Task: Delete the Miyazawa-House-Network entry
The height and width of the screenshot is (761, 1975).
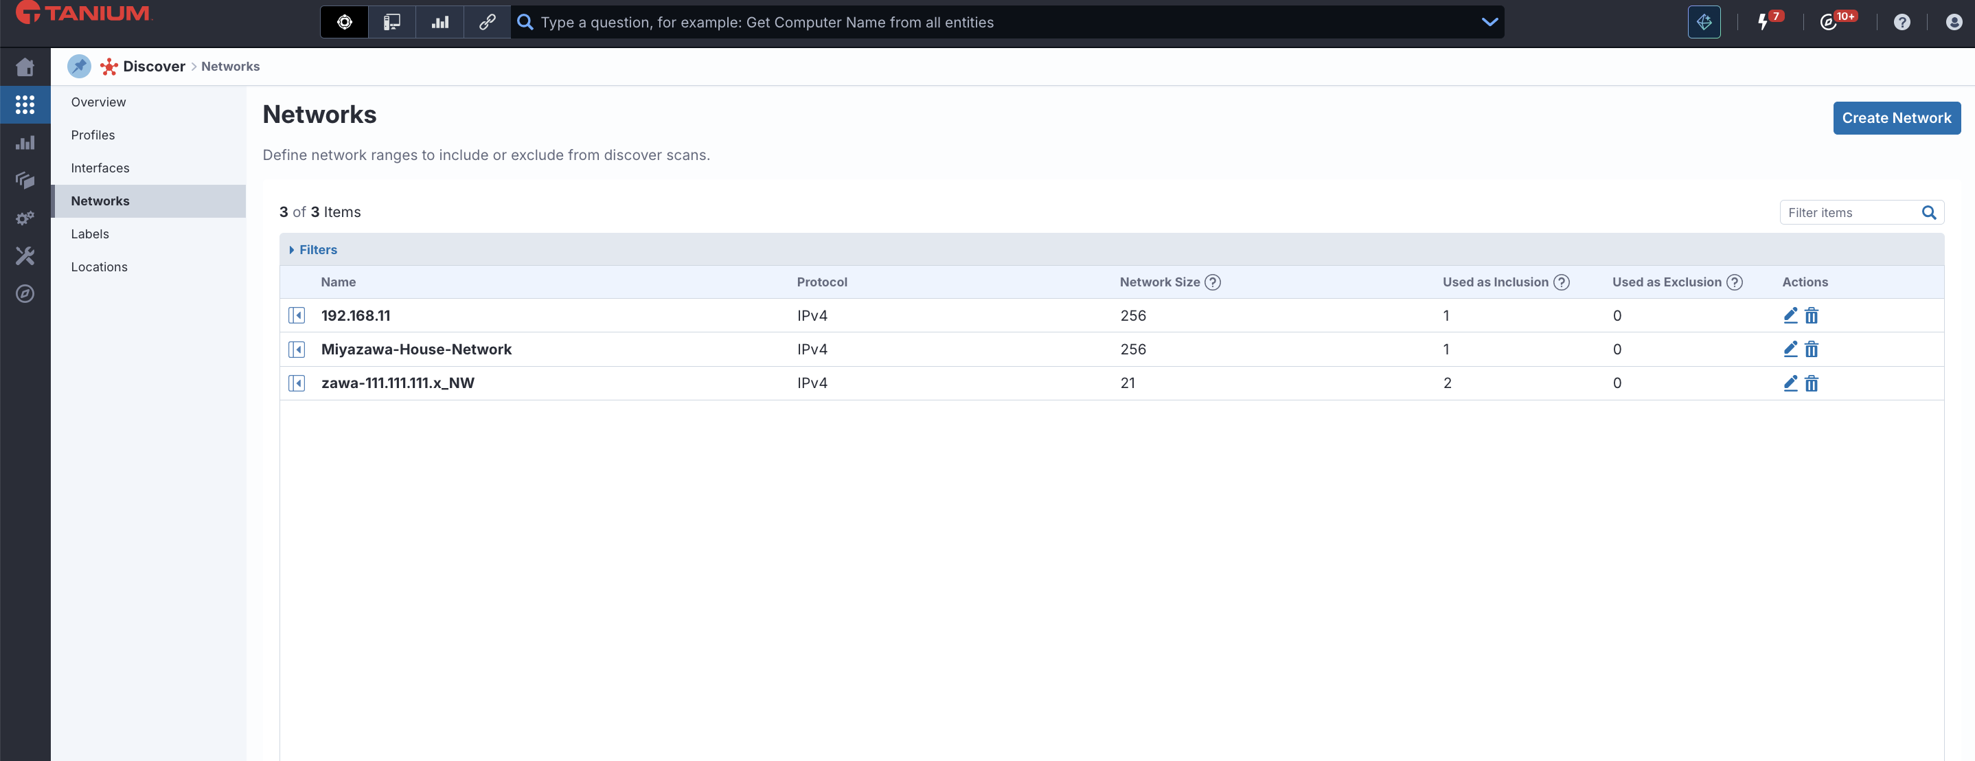Action: (x=1811, y=349)
